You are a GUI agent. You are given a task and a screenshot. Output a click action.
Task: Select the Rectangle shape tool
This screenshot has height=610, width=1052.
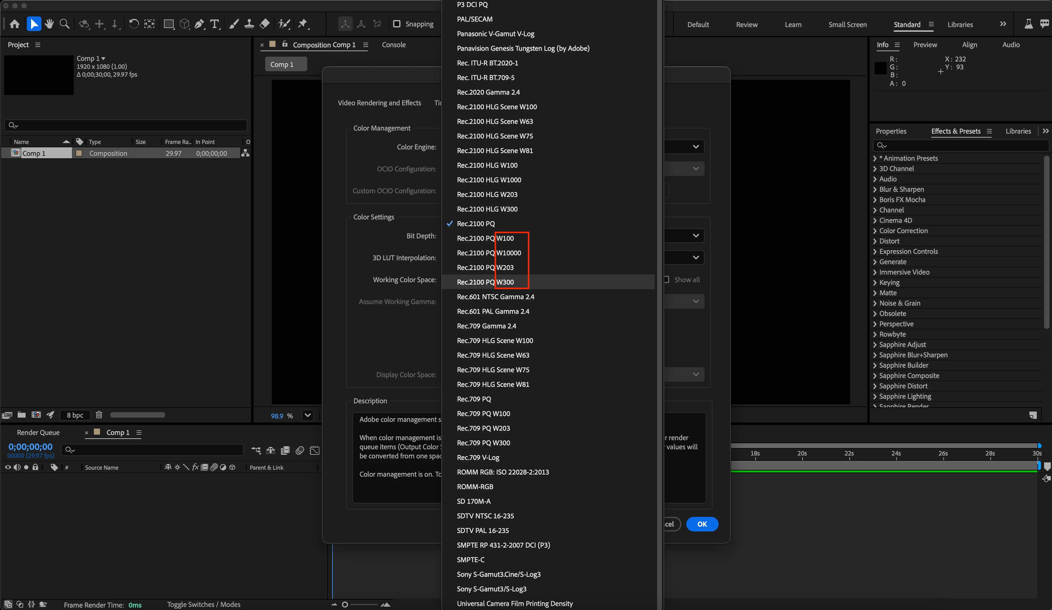click(x=169, y=24)
